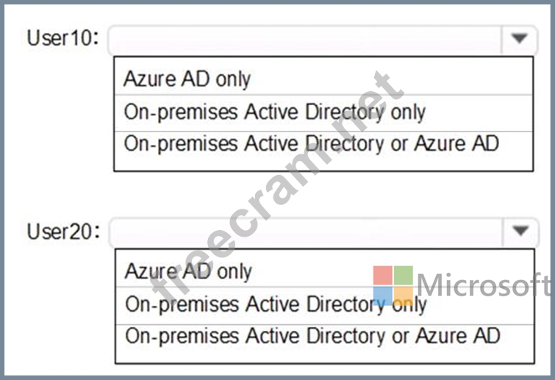The image size is (555, 380).
Task: Select "Azure AD only" for User10
Action: click(x=323, y=79)
